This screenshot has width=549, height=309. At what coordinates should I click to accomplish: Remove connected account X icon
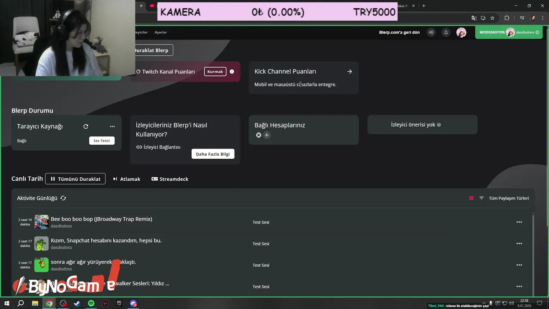[259, 135]
